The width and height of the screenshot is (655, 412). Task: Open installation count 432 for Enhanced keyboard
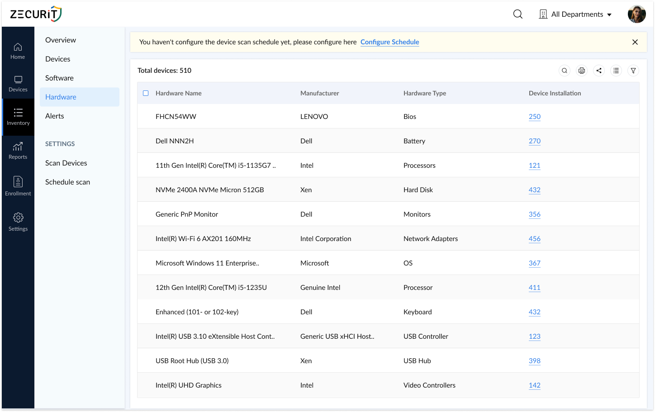click(535, 312)
